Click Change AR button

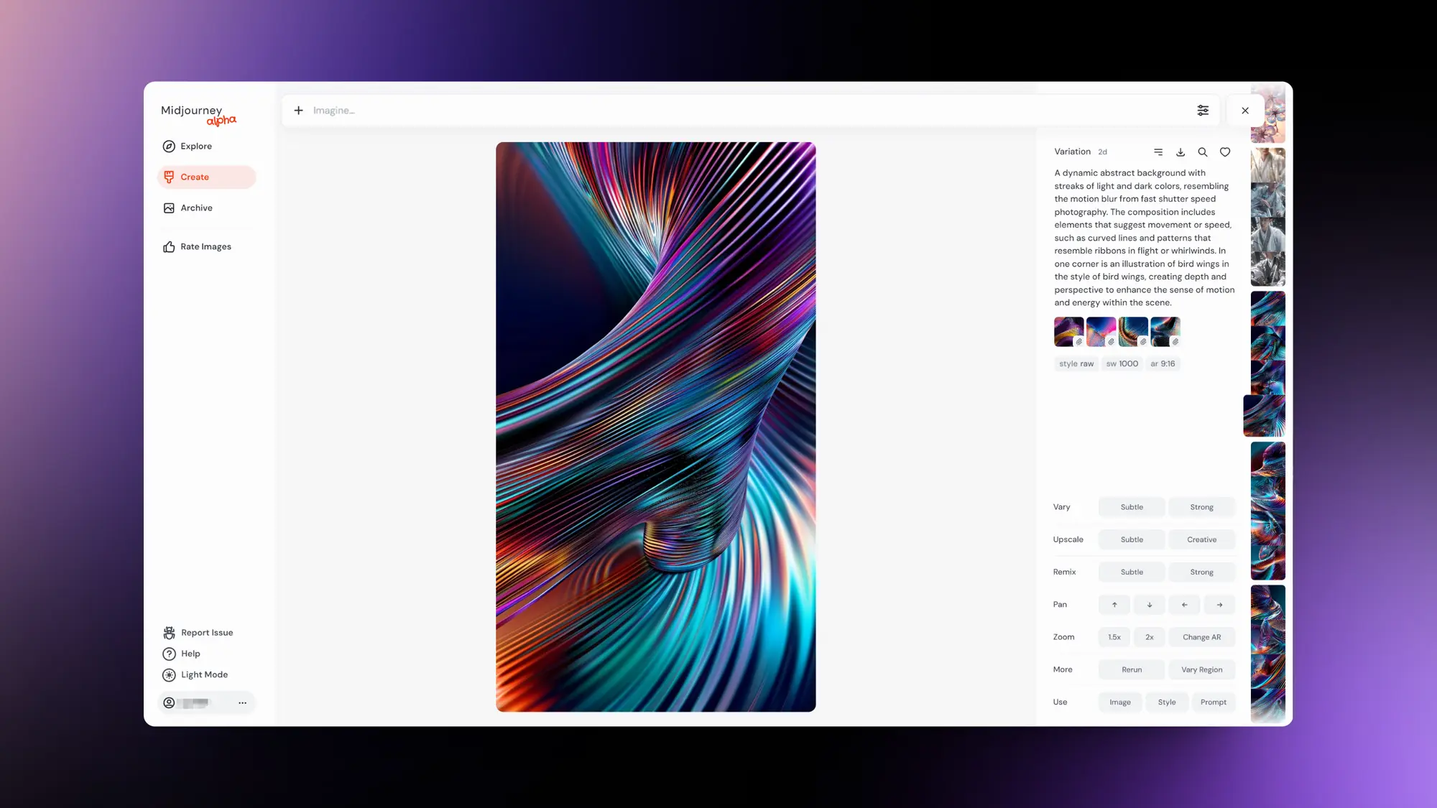coord(1201,637)
